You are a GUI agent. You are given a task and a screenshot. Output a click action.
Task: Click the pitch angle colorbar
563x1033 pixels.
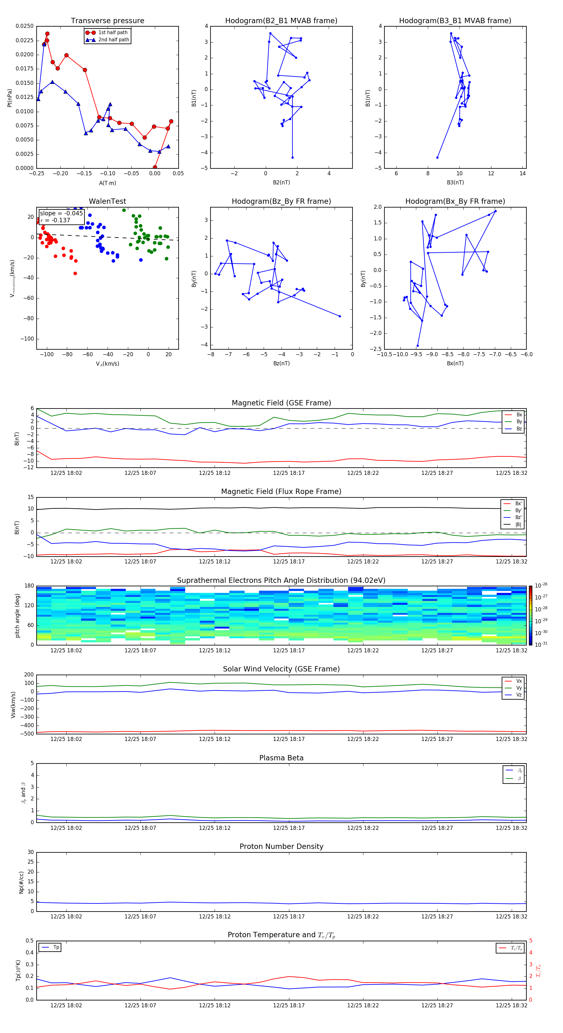pyautogui.click(x=530, y=615)
